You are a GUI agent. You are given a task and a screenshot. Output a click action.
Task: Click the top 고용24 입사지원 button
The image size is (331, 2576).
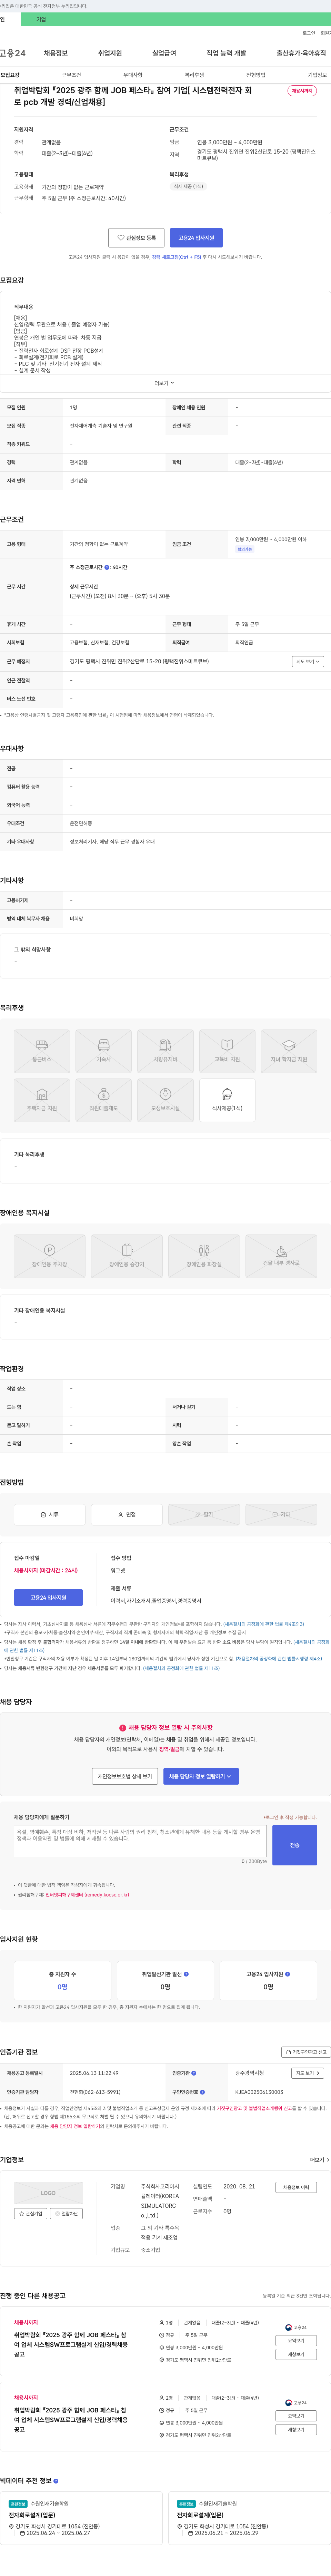(x=196, y=238)
